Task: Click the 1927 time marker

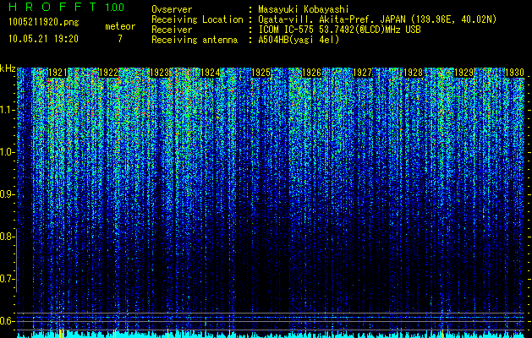Action: pos(362,73)
